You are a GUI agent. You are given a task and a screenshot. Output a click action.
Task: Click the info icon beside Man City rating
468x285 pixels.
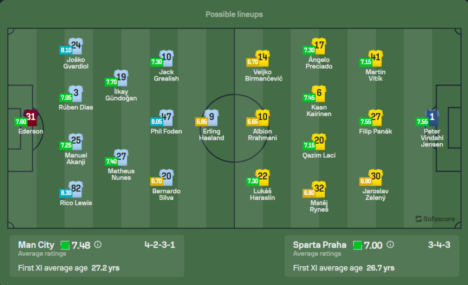click(98, 245)
